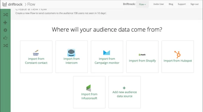Click the plus icon for new data source

click(124, 88)
